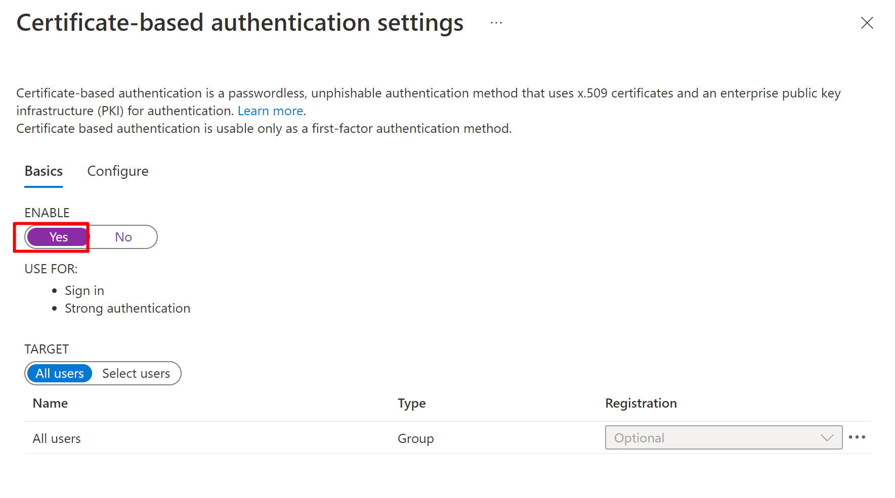
Task: Switch target to Select users
Action: tap(136, 374)
